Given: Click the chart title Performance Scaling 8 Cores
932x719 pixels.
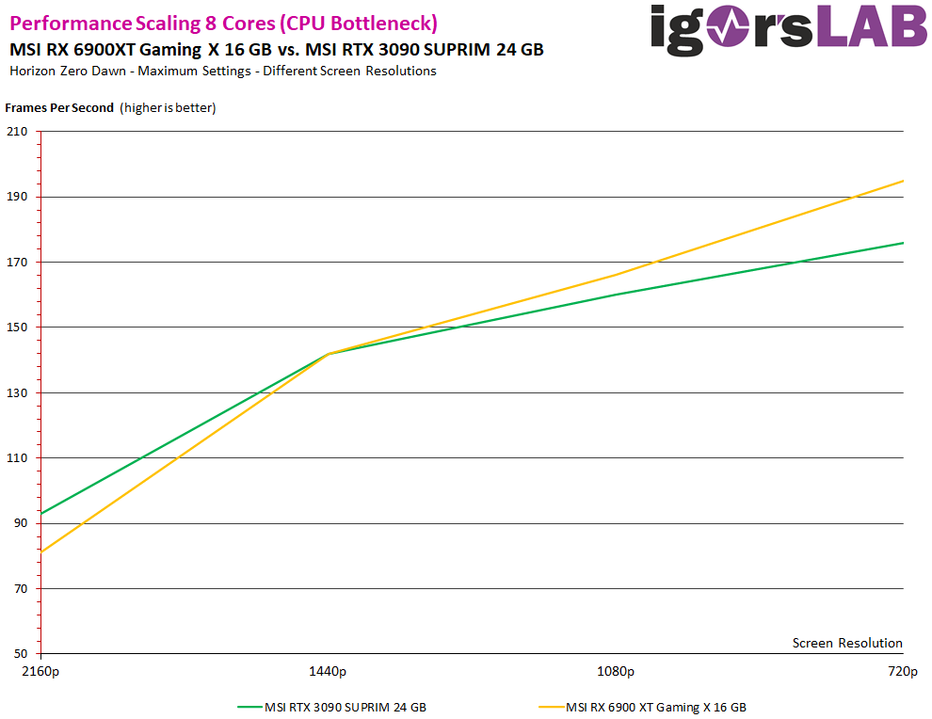Looking at the screenshot, I should (x=223, y=23).
